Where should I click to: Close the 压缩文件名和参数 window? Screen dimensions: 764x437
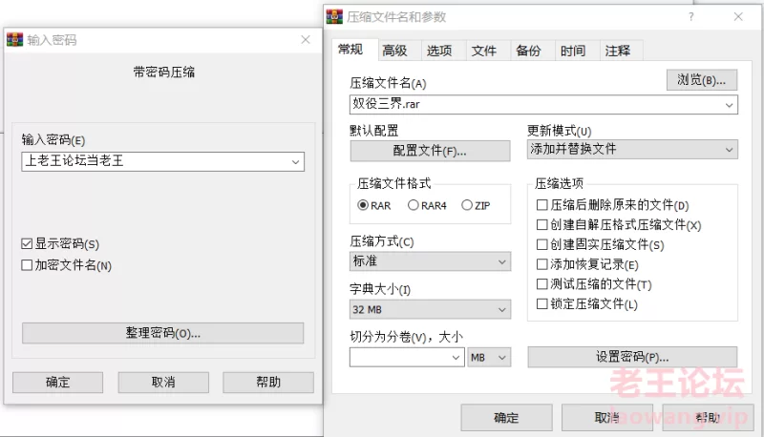pyautogui.click(x=738, y=16)
